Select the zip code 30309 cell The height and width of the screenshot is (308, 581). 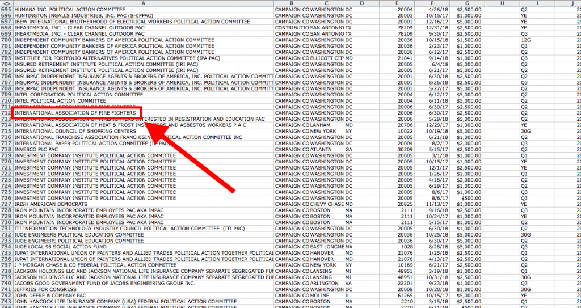coord(397,149)
